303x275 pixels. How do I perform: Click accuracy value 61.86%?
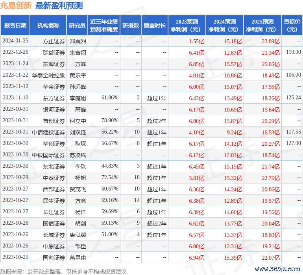click(x=110, y=98)
